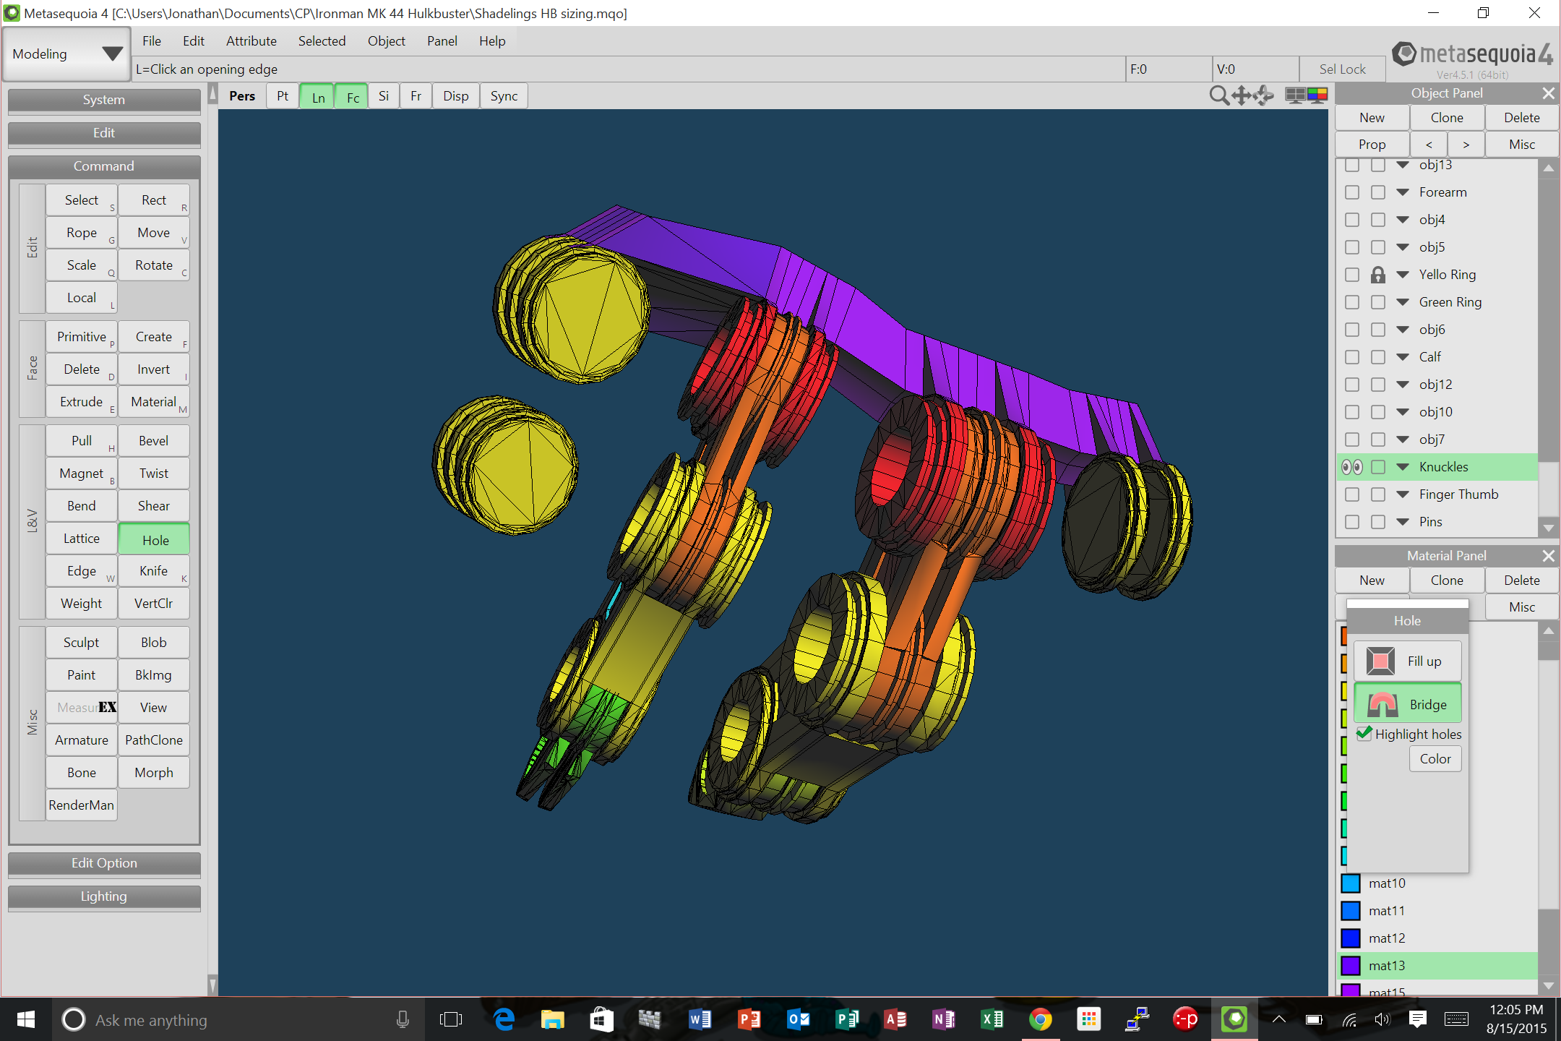
Task: Click the Sel Lock button
Action: click(x=1342, y=69)
